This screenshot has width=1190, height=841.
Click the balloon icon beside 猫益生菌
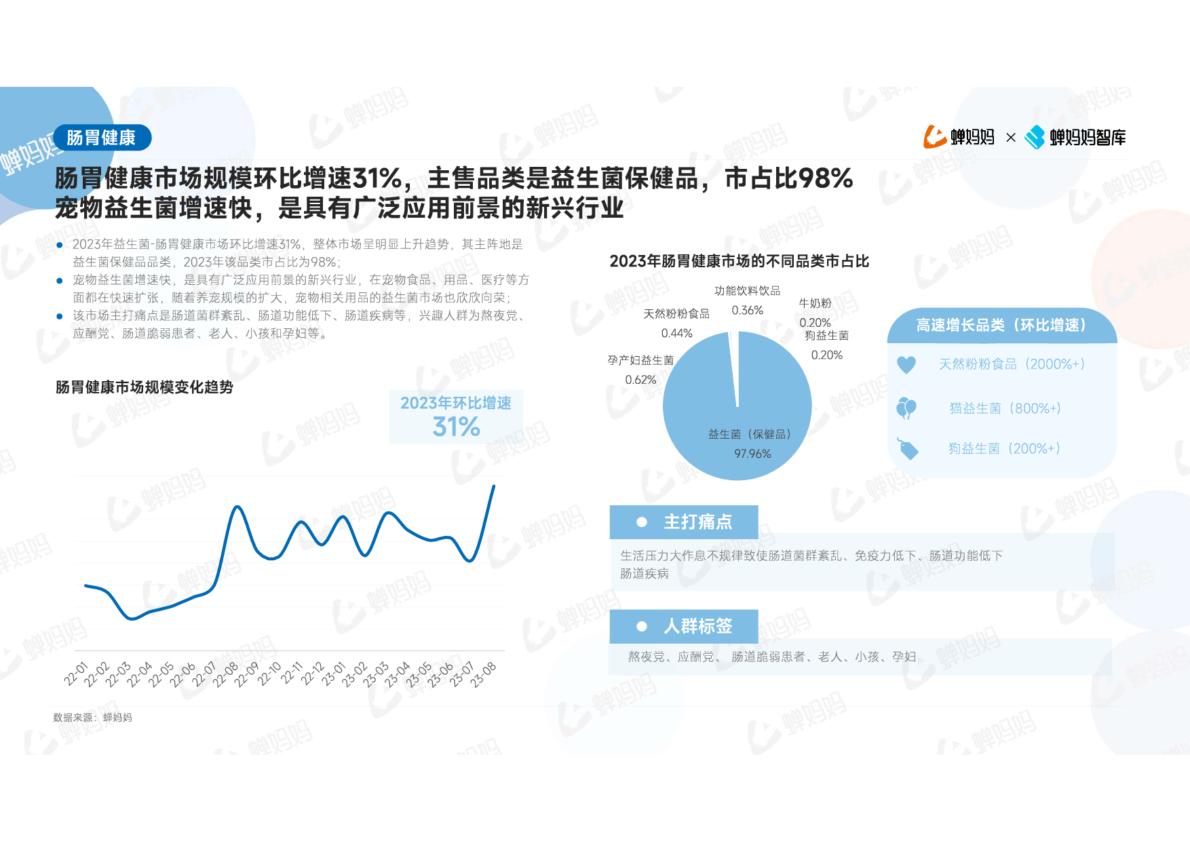click(x=906, y=408)
